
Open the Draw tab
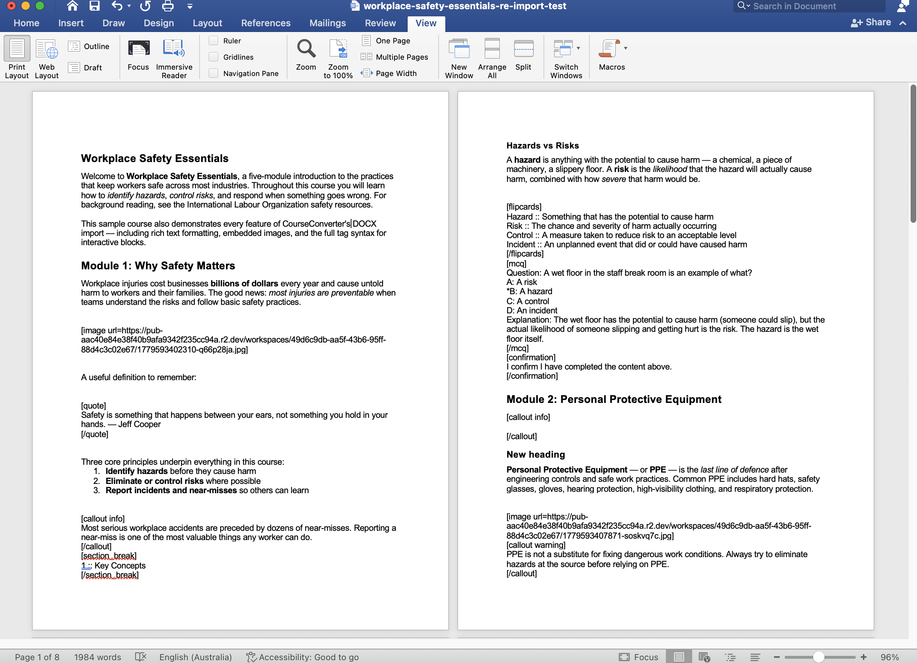point(113,23)
